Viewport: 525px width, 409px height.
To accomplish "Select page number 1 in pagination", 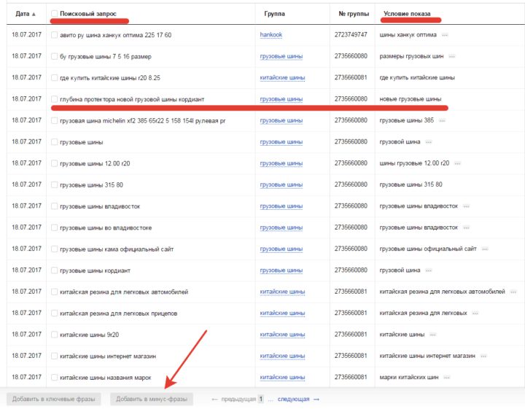I will tap(261, 399).
